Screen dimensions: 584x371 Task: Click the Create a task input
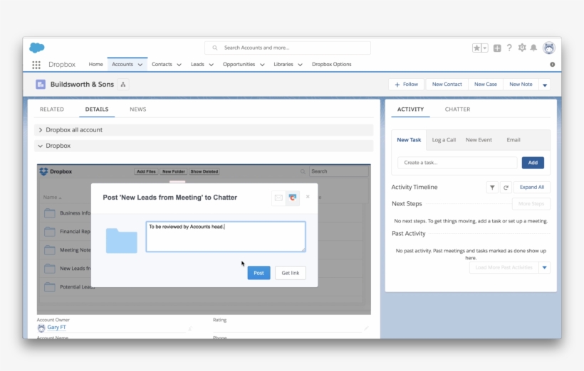[x=457, y=163]
